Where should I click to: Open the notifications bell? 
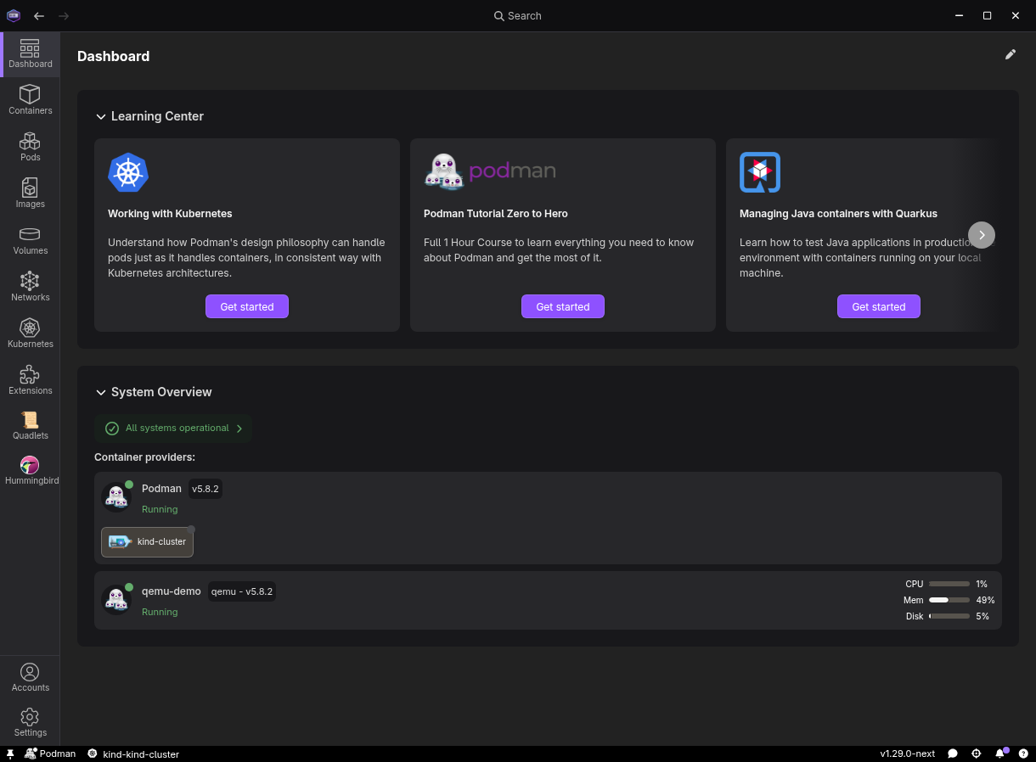point(1001,754)
